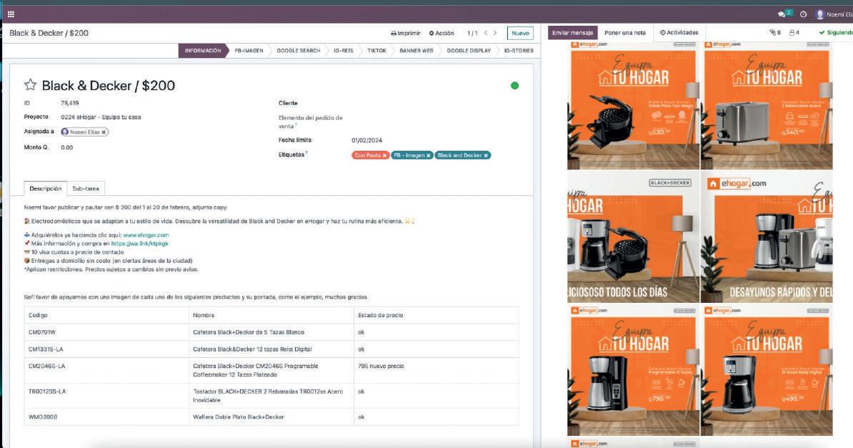Image resolution: width=853 pixels, height=448 pixels.
Task: Click the Nuevo button
Action: (x=520, y=33)
